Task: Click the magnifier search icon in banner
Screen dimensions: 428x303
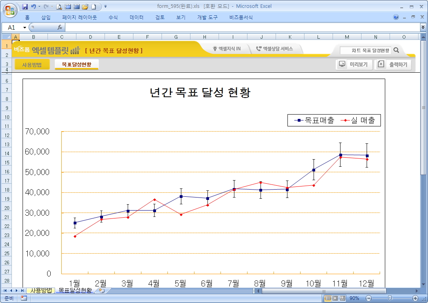Action: pos(396,50)
